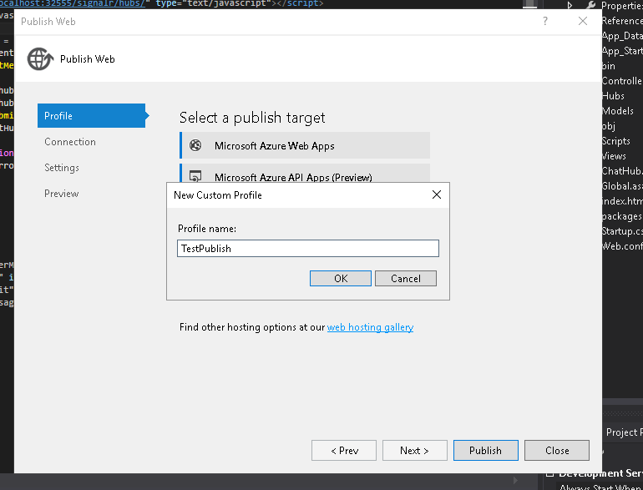Viewport: 643px width, 490px height.
Task: Click the Close button in Publish Web
Action: tap(557, 451)
